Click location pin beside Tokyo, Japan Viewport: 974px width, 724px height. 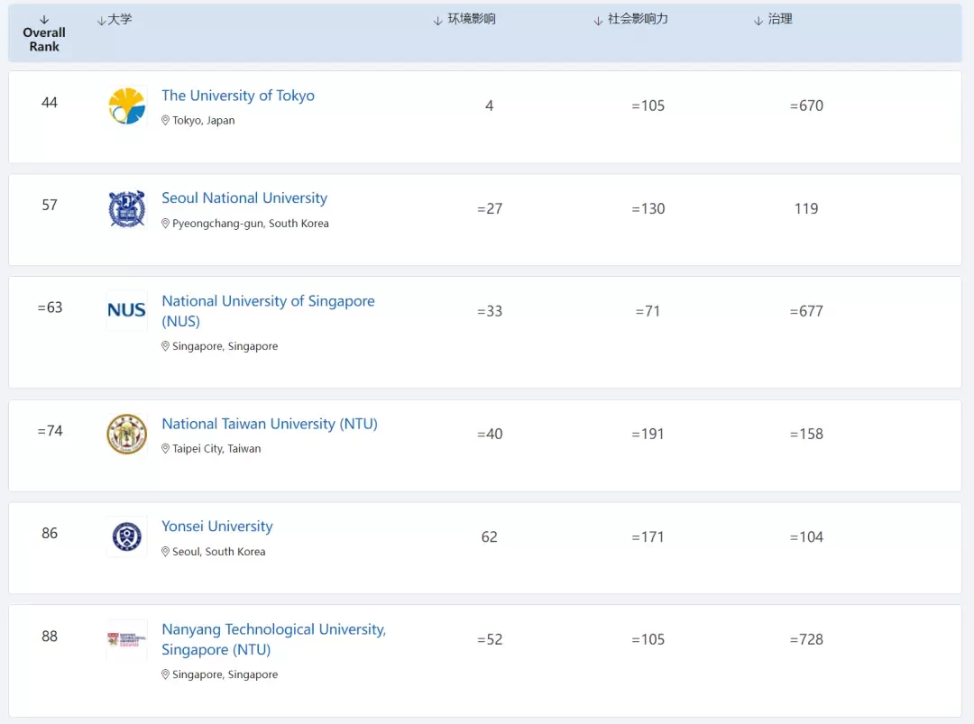tap(165, 121)
